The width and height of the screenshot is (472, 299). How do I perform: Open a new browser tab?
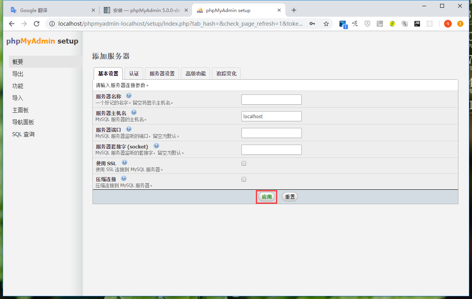(294, 10)
